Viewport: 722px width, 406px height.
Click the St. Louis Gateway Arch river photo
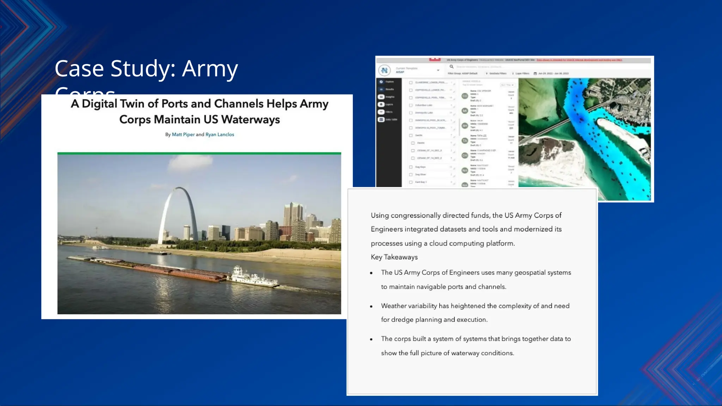point(199,234)
